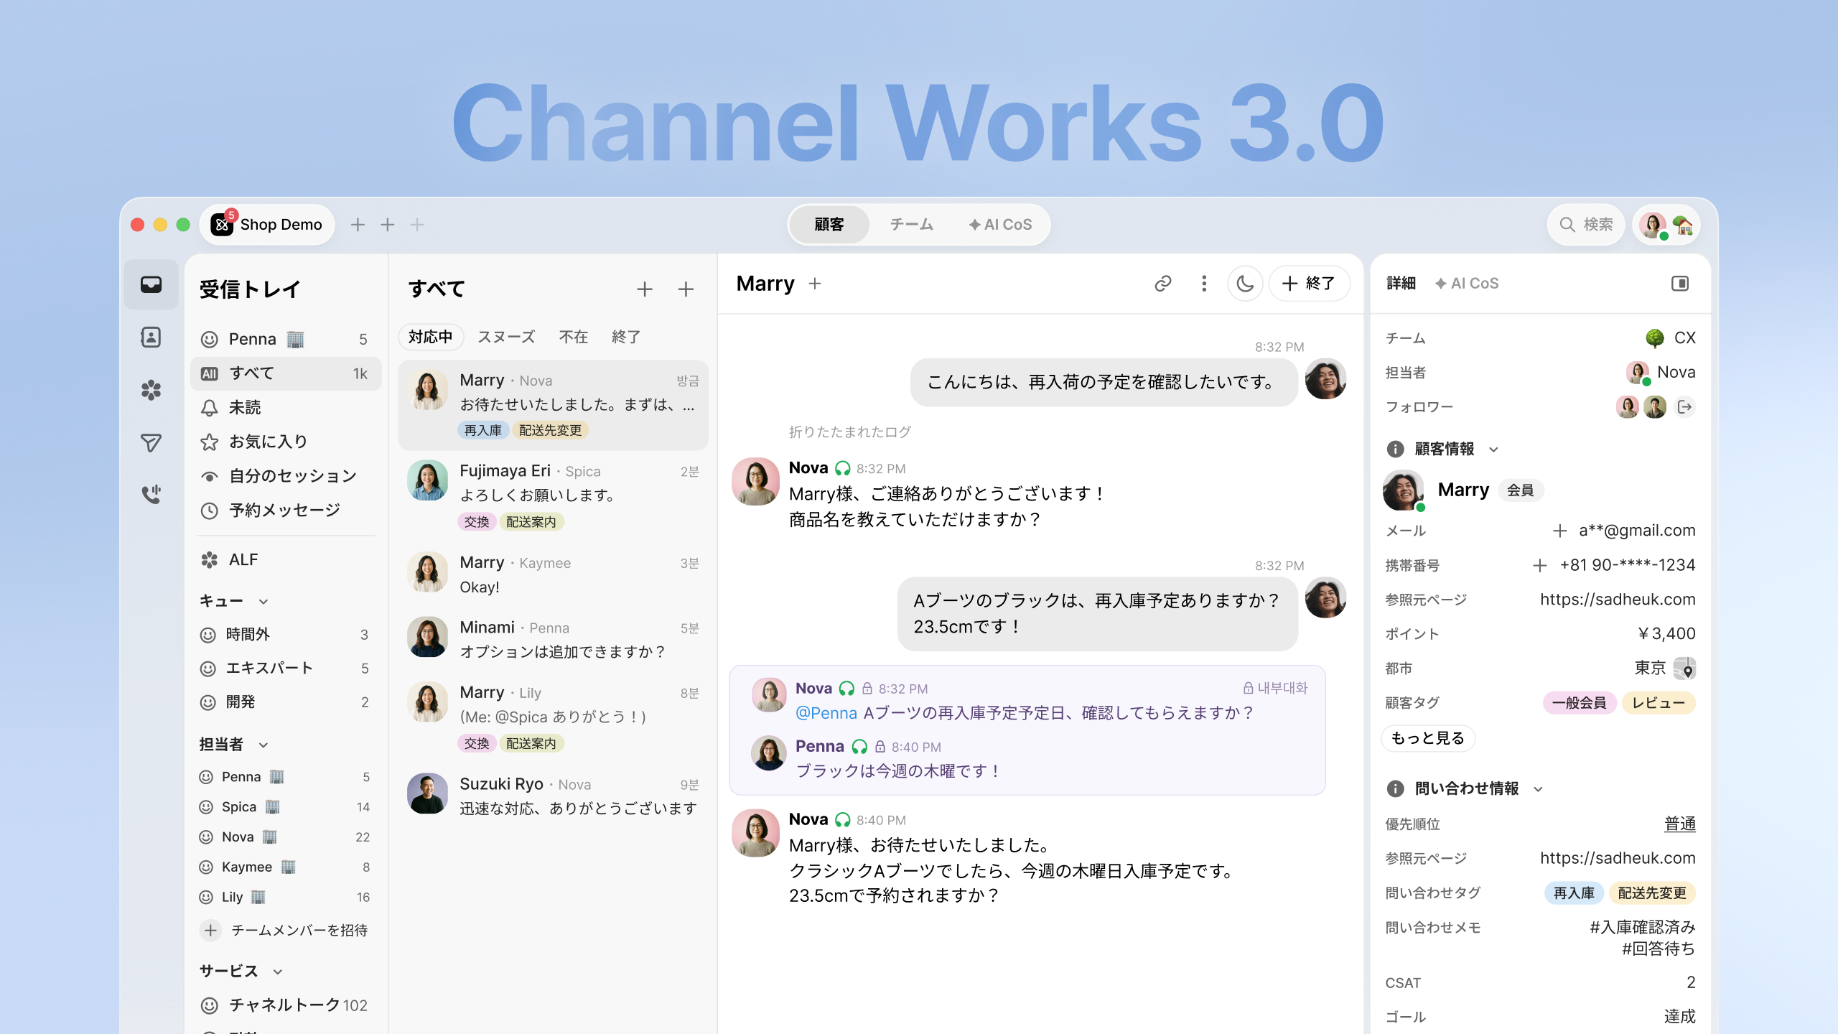Collapse the detail side panel icon
1838x1034 pixels.
[x=1680, y=284]
